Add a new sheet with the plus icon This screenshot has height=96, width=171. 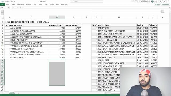[18, 93]
